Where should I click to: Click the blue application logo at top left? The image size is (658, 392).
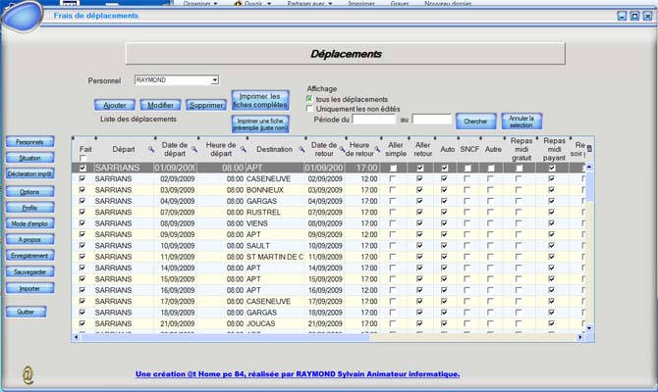click(22, 15)
